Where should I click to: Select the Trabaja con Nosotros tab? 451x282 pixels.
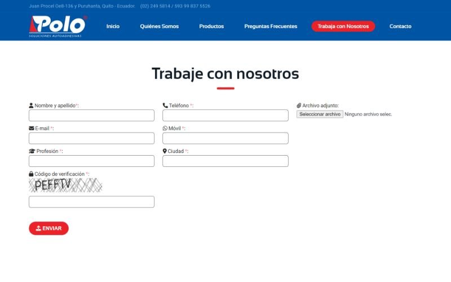coord(343,27)
